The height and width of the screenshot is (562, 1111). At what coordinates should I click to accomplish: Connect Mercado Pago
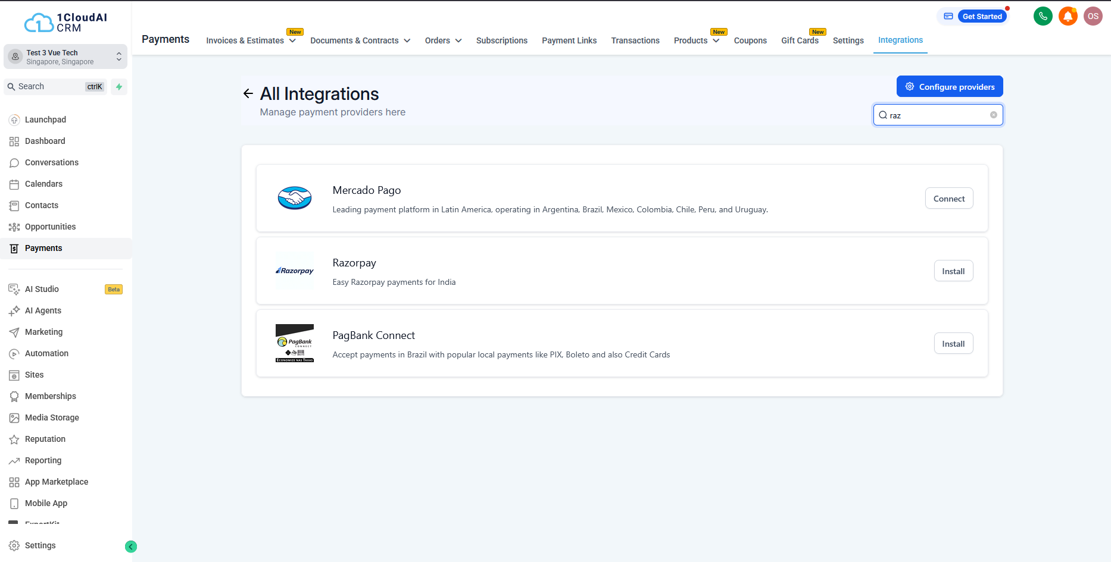pos(949,199)
